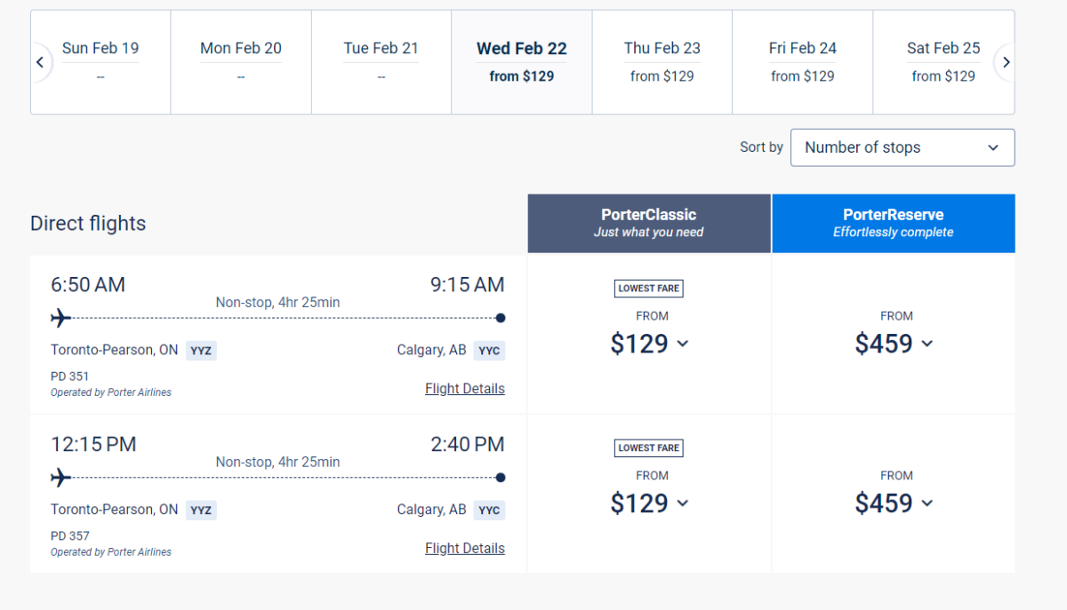
Task: Click the YYC airport code badge on first flight
Action: 489,350
